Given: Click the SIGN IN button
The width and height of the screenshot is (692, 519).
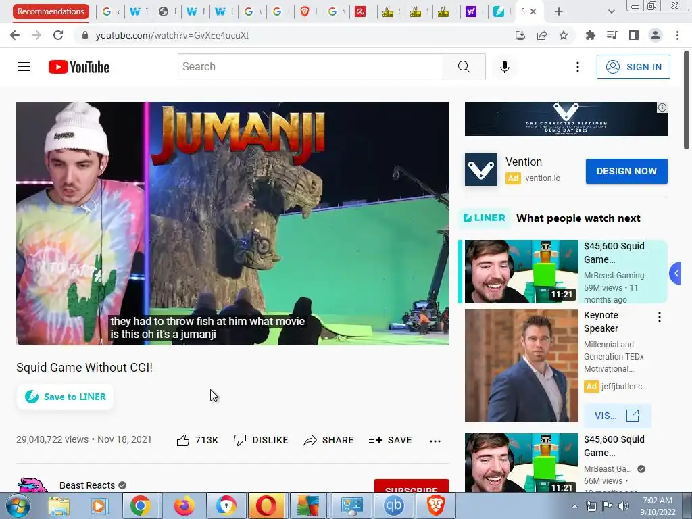Looking at the screenshot, I should (x=633, y=67).
